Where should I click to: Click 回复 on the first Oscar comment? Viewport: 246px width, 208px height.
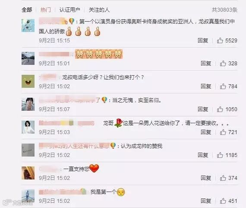pyautogui.click(x=203, y=41)
